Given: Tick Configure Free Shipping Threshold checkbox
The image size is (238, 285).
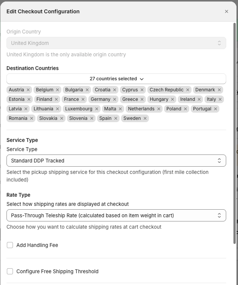Looking at the screenshot, I should point(10,271).
